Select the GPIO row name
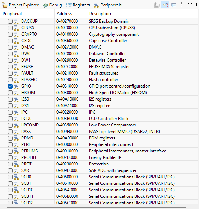 tap(26, 86)
